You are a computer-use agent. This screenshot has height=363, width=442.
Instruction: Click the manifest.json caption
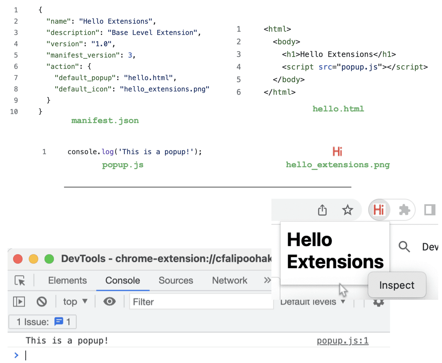click(105, 120)
